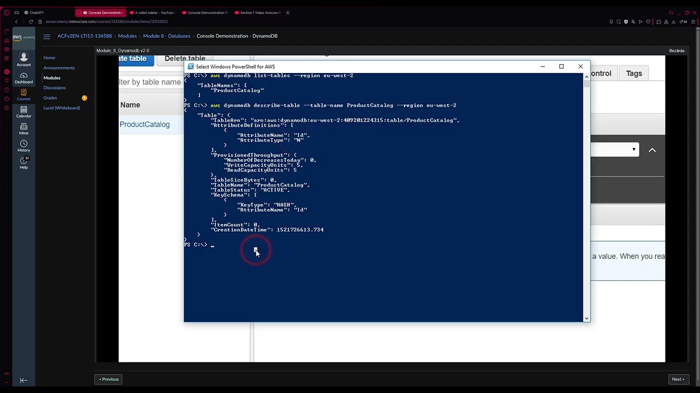Switch to the 'A videó adatai - YouTube' tab
This screenshot has width=700, height=393.
pyautogui.click(x=153, y=13)
